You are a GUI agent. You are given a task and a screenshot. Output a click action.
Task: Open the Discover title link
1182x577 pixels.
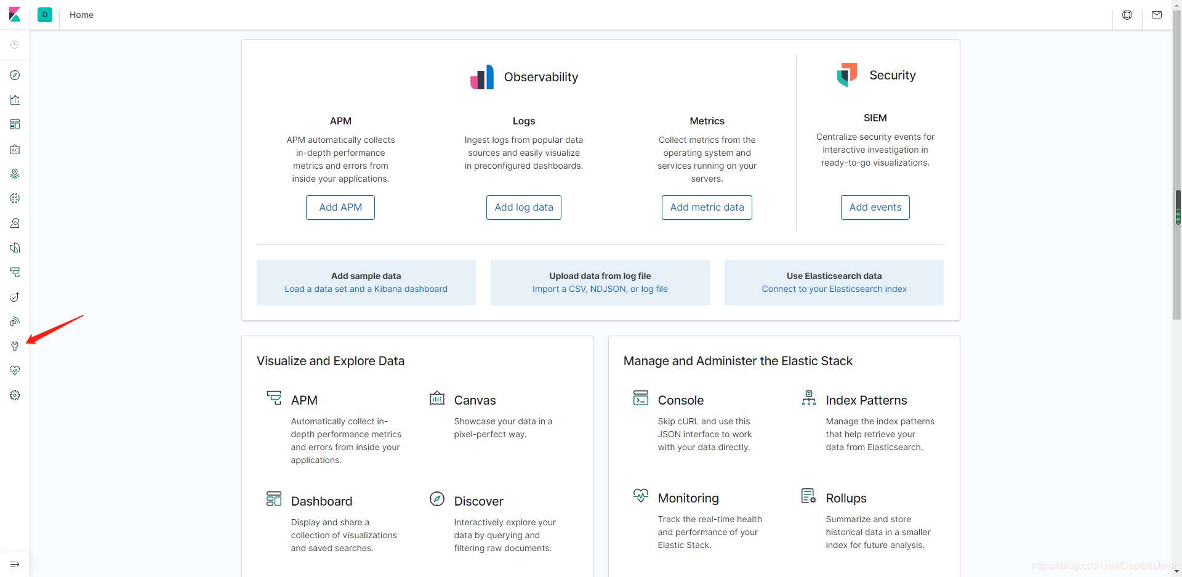coord(478,501)
